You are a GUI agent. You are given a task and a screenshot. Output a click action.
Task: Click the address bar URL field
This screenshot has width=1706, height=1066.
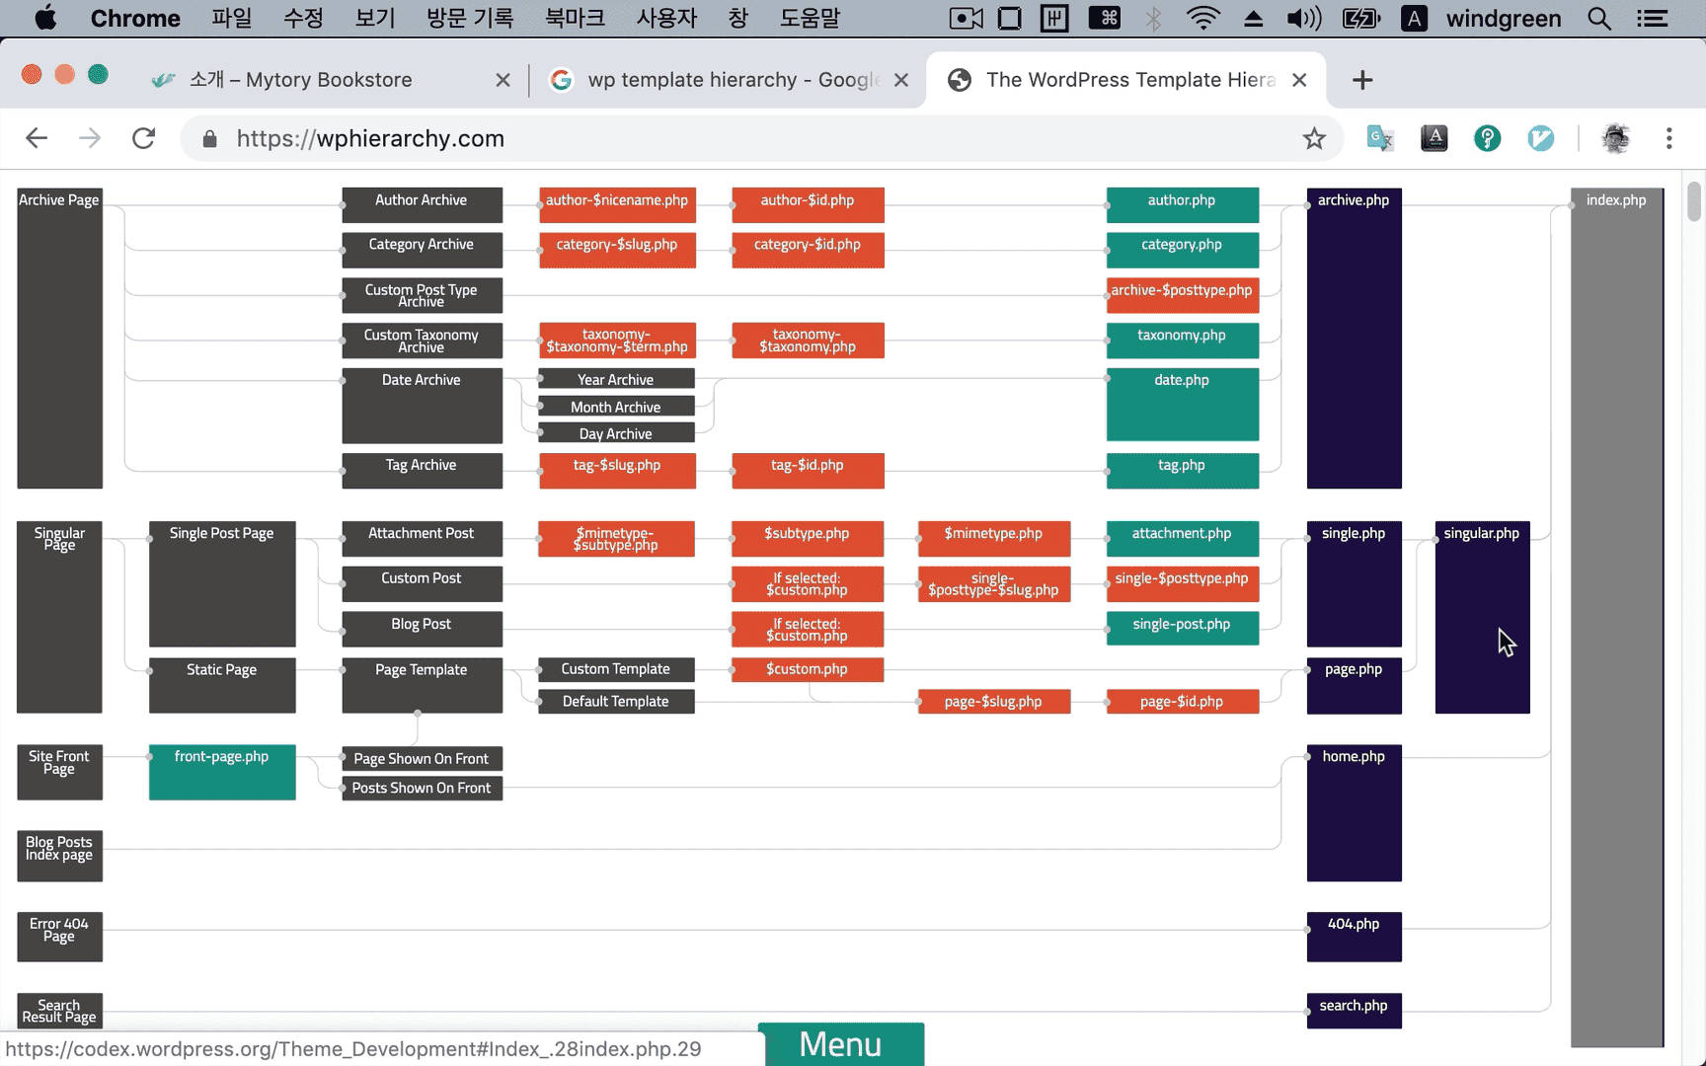pos(760,138)
